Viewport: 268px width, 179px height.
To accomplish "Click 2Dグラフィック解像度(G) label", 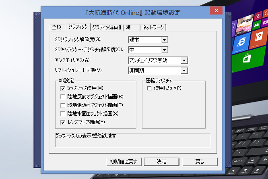I will pos(78,40).
